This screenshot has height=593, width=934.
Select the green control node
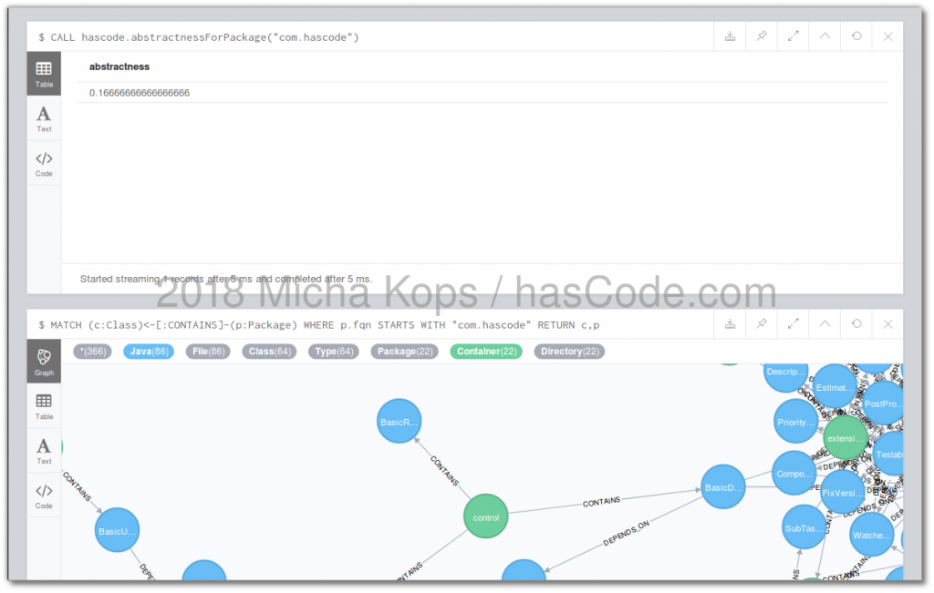click(x=485, y=516)
